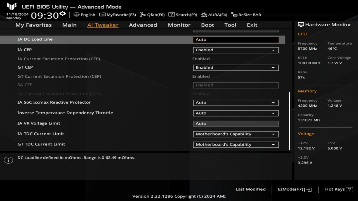Click the 1.248 V memory voltage value

click(335, 106)
